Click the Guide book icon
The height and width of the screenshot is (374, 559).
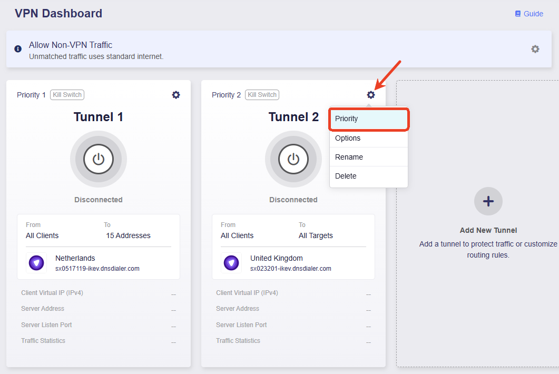point(517,14)
